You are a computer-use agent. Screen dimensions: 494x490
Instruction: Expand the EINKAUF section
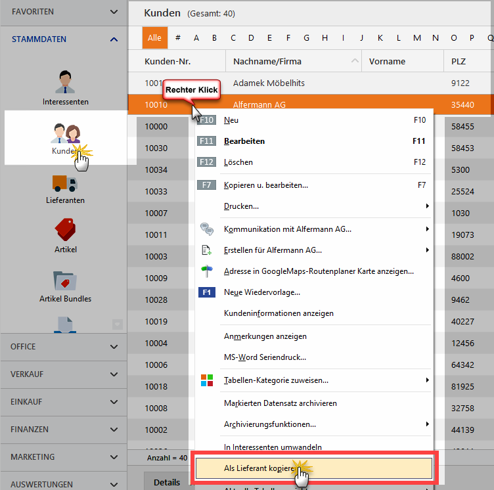click(x=64, y=402)
